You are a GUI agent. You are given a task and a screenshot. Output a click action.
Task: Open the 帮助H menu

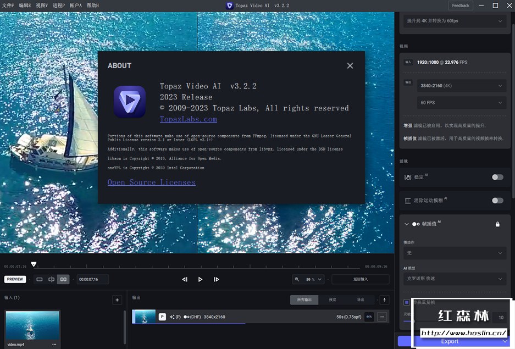93,5
